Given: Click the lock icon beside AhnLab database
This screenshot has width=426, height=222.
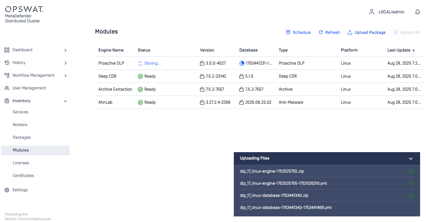Looking at the screenshot, I should pos(242,102).
